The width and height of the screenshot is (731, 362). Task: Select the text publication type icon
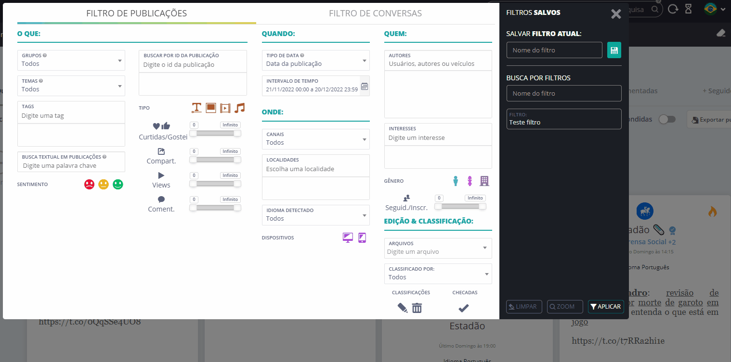click(x=196, y=108)
